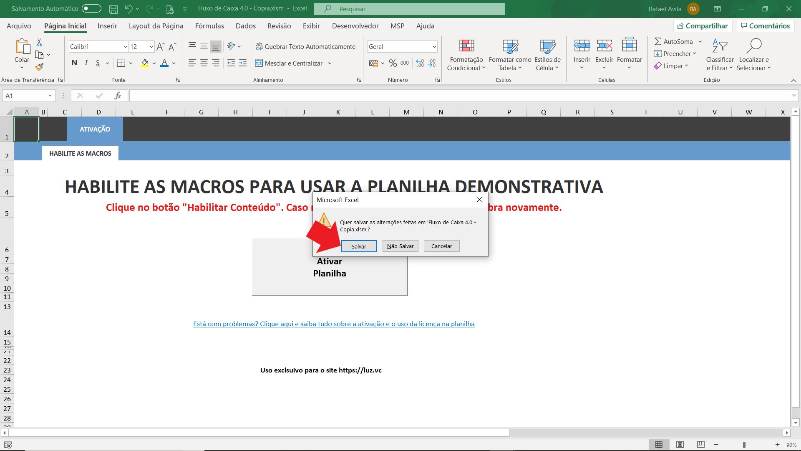The height and width of the screenshot is (451, 801).
Task: Click the Colar paste icon
Action: click(22, 47)
